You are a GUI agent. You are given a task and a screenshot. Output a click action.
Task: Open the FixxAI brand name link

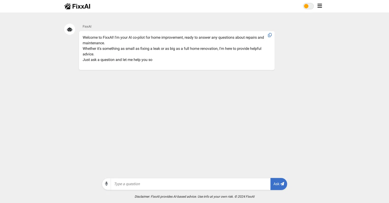tap(81, 6)
